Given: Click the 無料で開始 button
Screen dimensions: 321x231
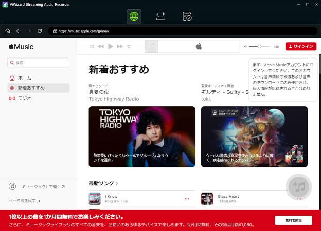Looking at the screenshot, I should click(294, 220).
